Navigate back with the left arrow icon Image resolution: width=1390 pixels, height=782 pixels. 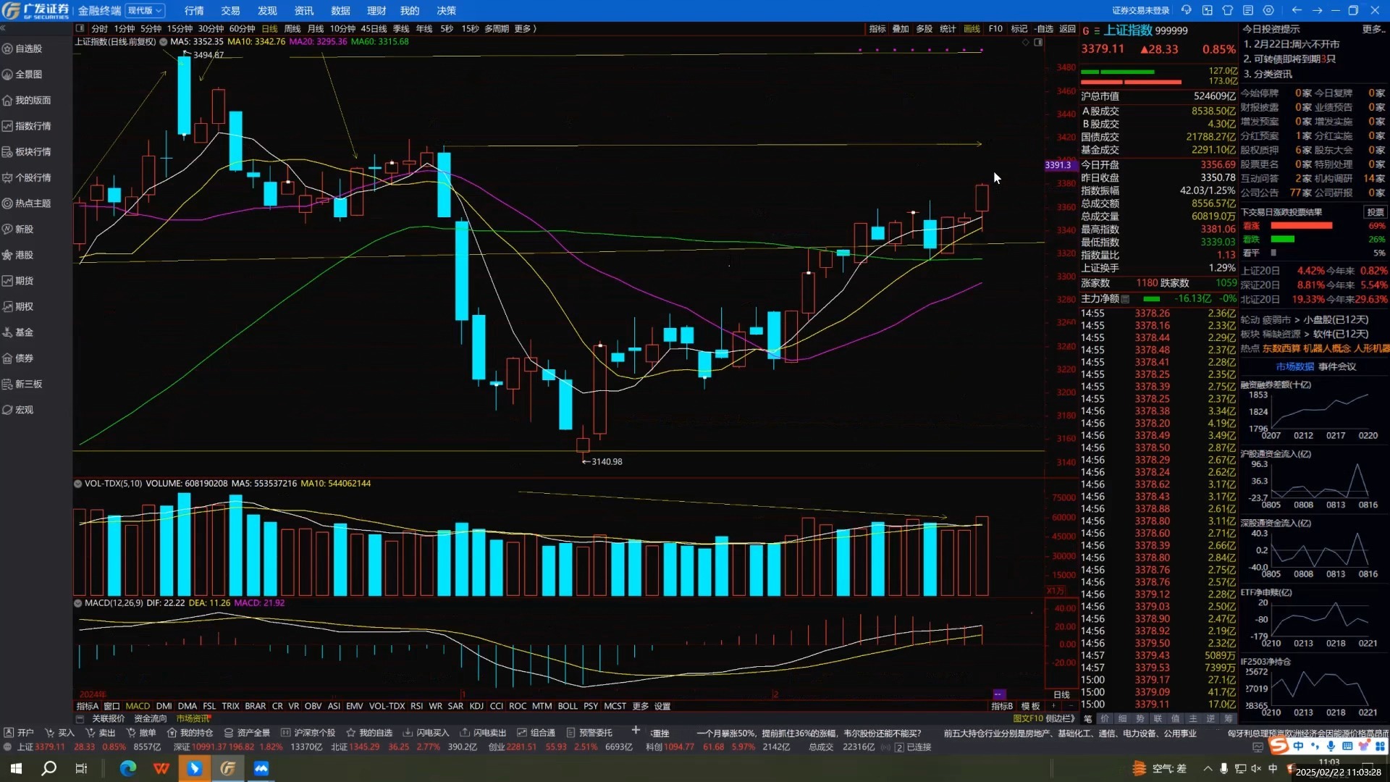point(1296,10)
